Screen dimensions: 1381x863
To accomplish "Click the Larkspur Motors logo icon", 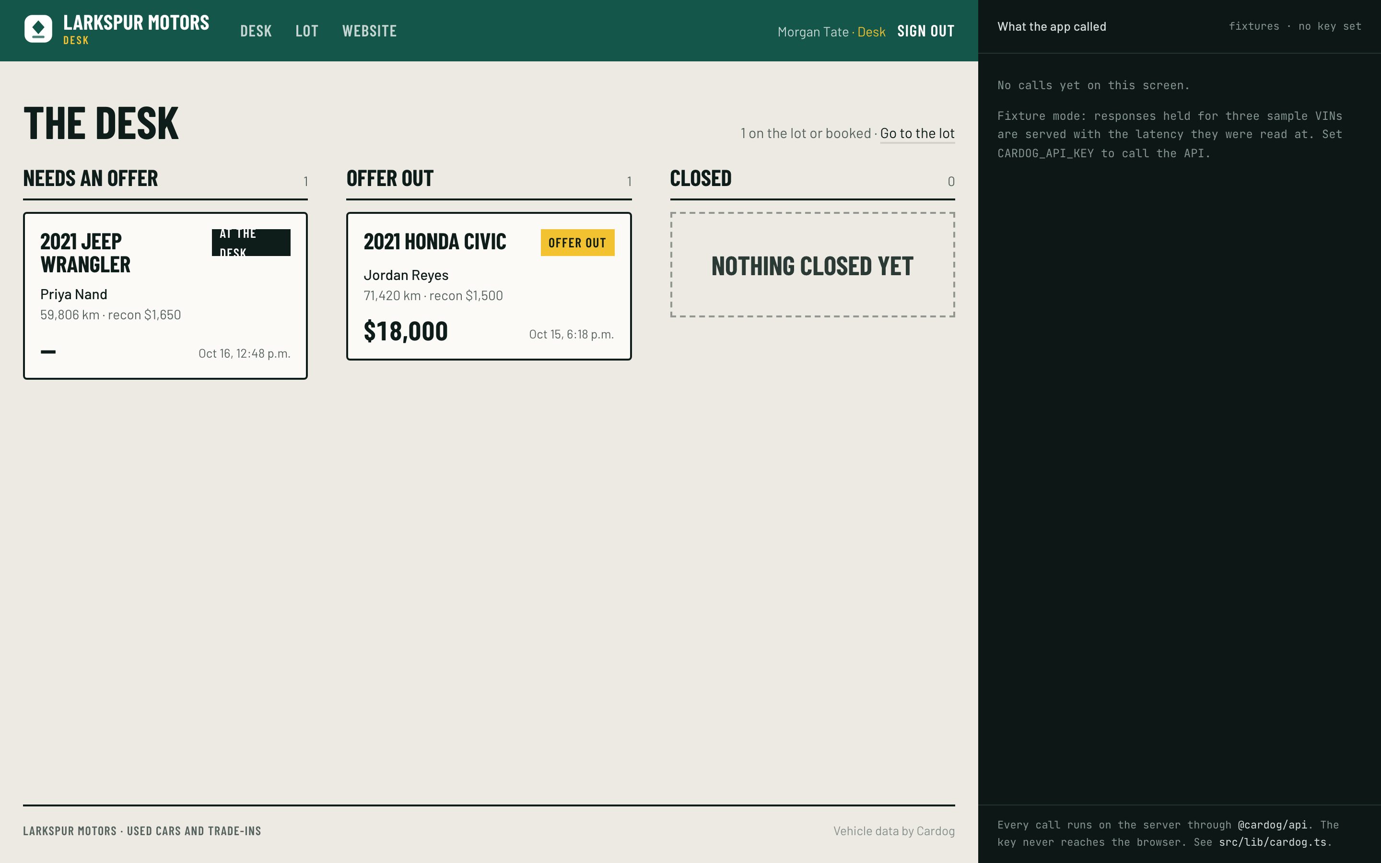I will [38, 29].
